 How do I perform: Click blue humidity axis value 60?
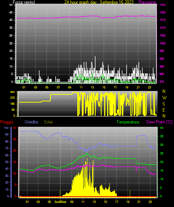[7, 155]
